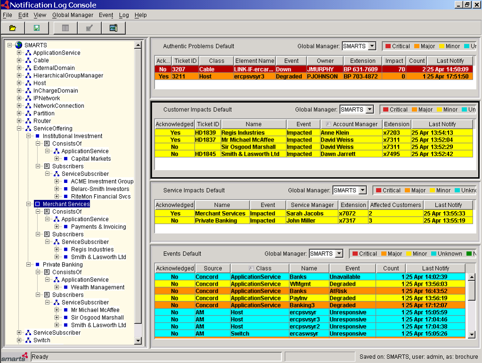The image size is (482, 363).
Task: Click the Institutional Investment blue square icon
Action: (38, 136)
